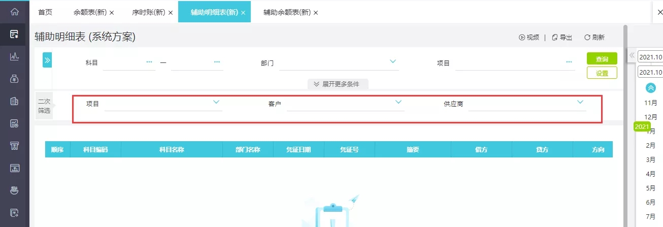Open the presentation board sidebar icon
663x227 pixels.
[x=14, y=168]
